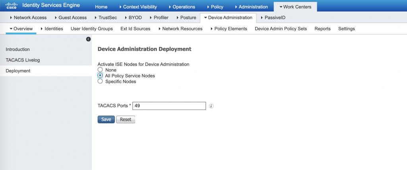This screenshot has width=407, height=170.
Task: Open the Introduction sidebar item
Action: (x=17, y=49)
